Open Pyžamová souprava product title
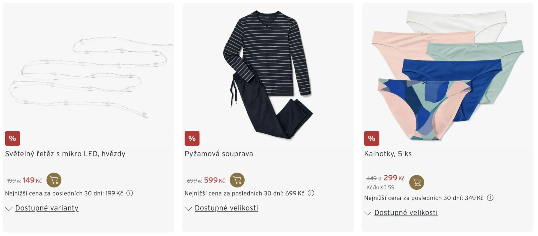Image resolution: width=538 pixels, height=236 pixels. [x=219, y=154]
